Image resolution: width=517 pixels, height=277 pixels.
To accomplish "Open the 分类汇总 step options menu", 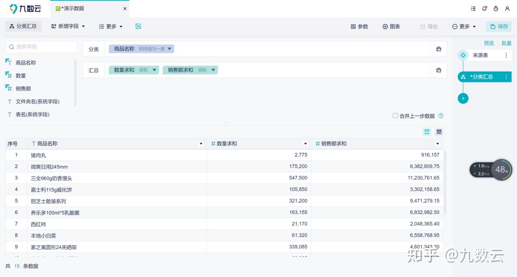I will [x=506, y=77].
